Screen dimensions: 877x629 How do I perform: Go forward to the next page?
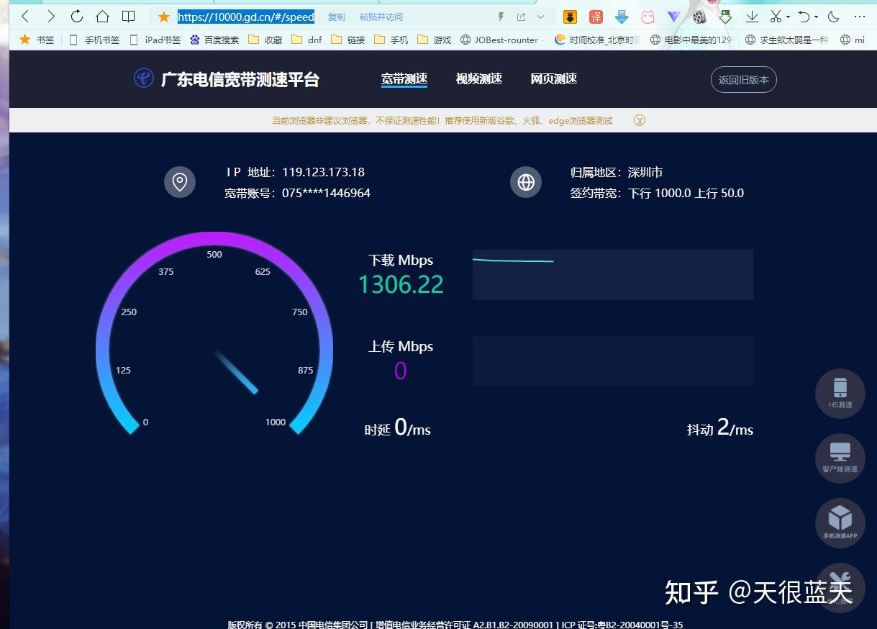(x=50, y=17)
